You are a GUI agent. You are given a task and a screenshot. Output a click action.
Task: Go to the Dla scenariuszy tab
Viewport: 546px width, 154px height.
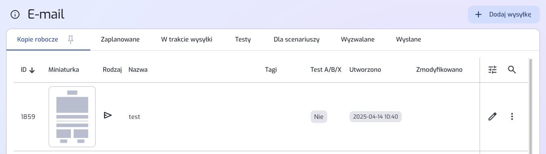coord(296,40)
